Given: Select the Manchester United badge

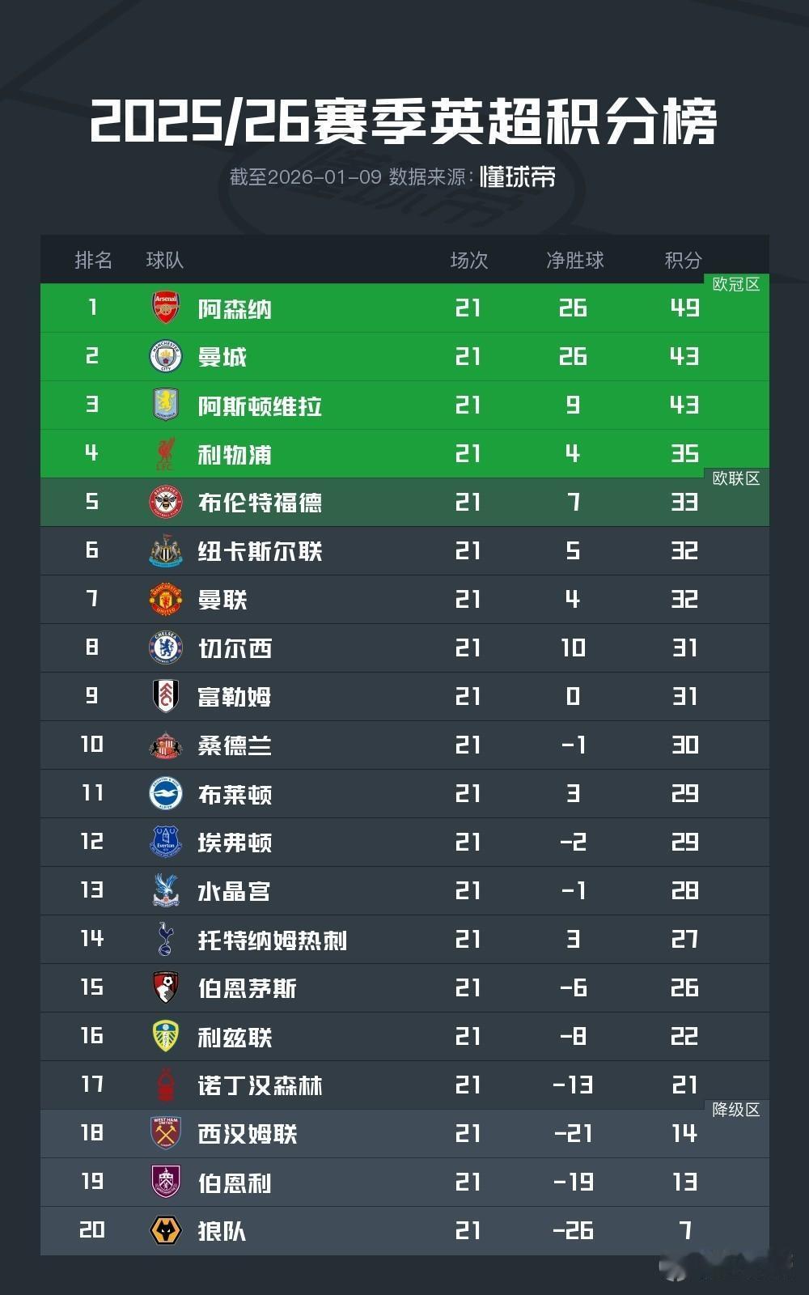Looking at the screenshot, I should 166,599.
